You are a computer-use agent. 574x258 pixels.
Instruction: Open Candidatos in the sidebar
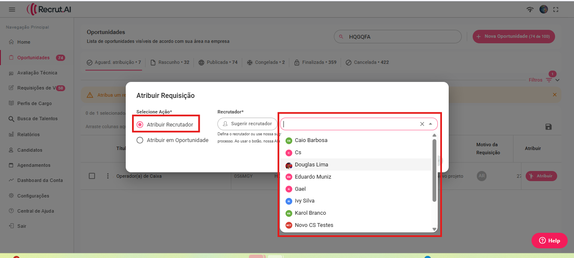(x=29, y=150)
